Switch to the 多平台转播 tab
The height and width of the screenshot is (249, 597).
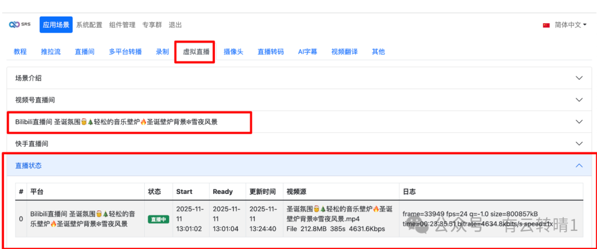pos(125,52)
